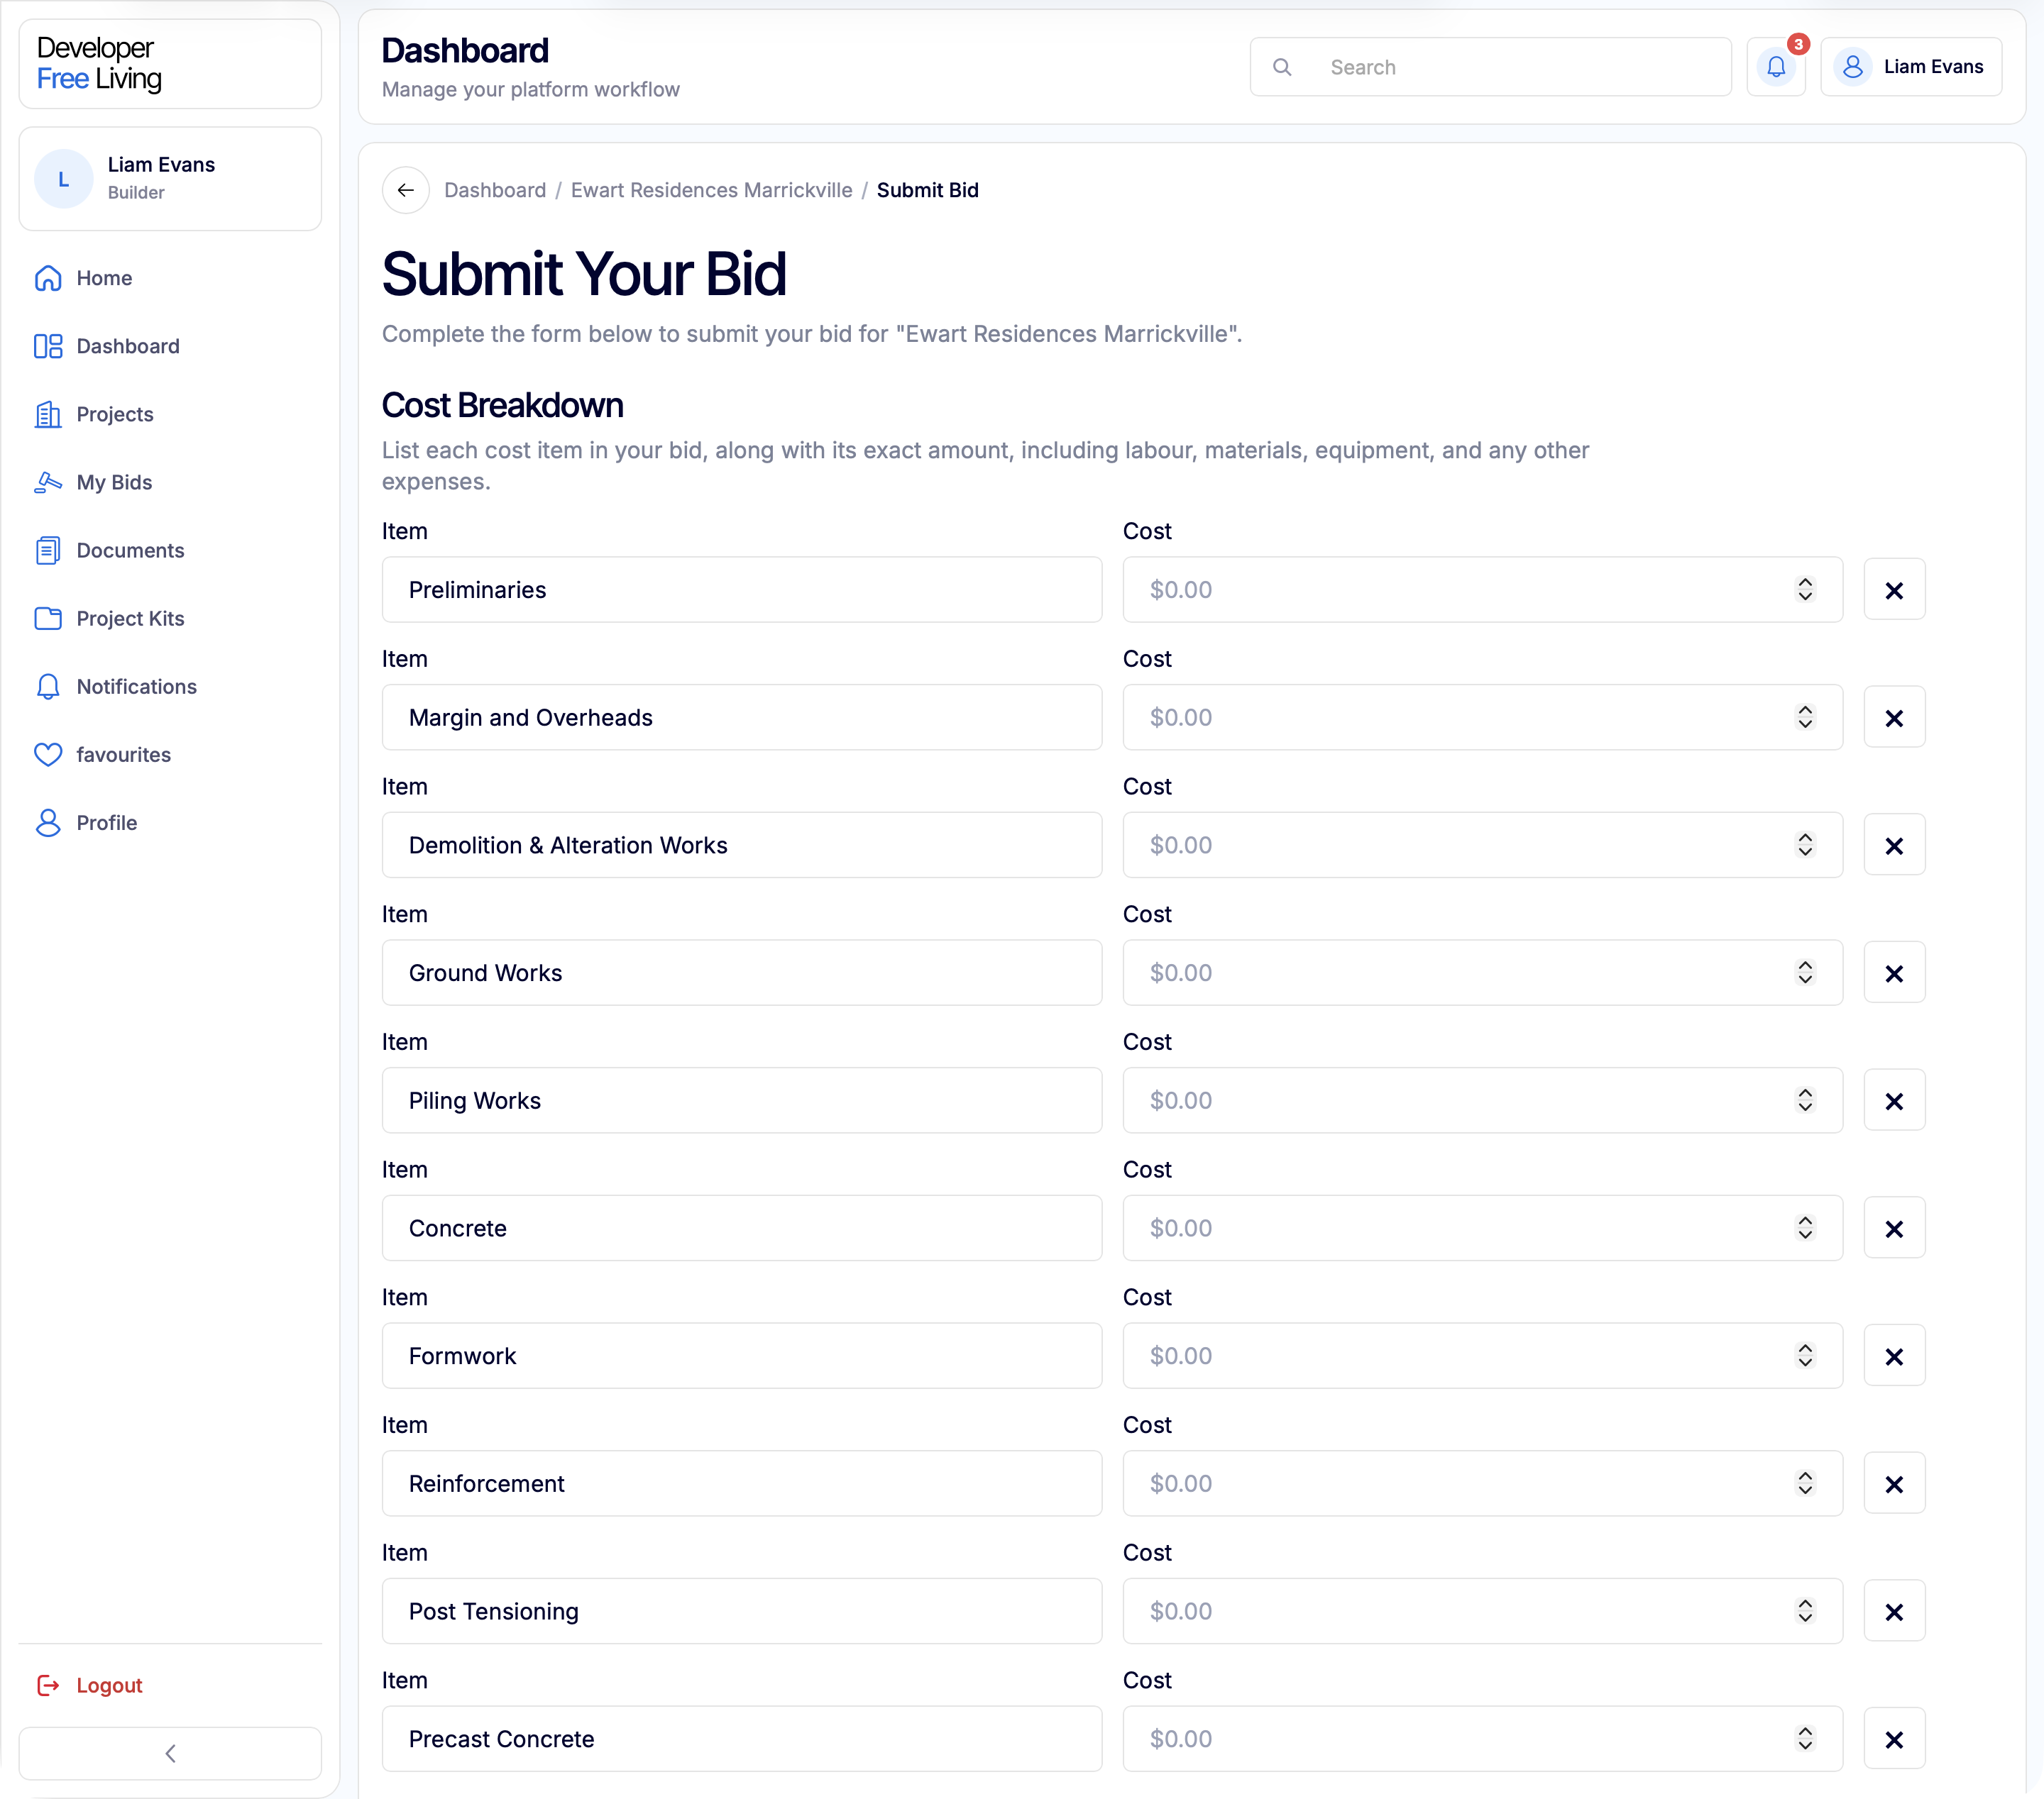
Task: Click Ewart Residences Marrickville breadcrumb
Action: [x=711, y=190]
